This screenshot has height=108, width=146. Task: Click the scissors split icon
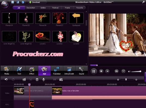pyautogui.click(x=31, y=80)
